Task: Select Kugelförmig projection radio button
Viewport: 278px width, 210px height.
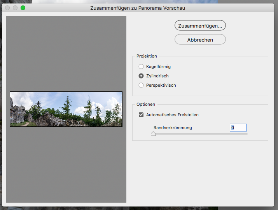Action: tap(141, 66)
